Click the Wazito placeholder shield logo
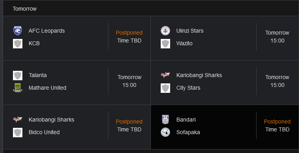 tap(165, 44)
